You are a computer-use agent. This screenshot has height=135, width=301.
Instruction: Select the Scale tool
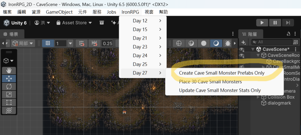[9, 94]
